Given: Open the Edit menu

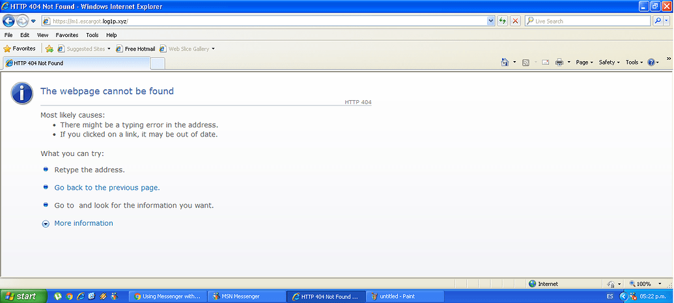Looking at the screenshot, I should (25, 35).
